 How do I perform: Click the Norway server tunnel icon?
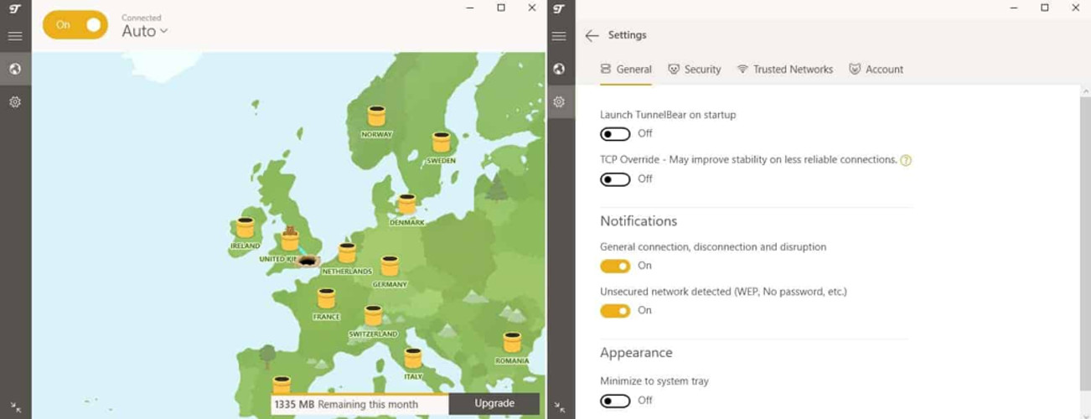click(376, 116)
